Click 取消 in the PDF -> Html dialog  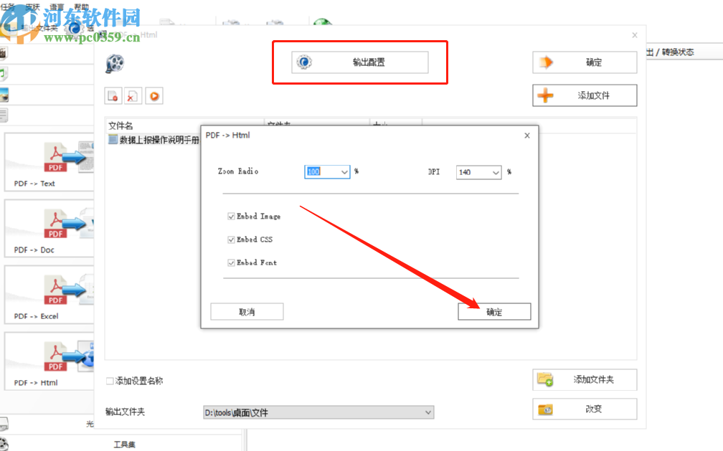tap(247, 312)
